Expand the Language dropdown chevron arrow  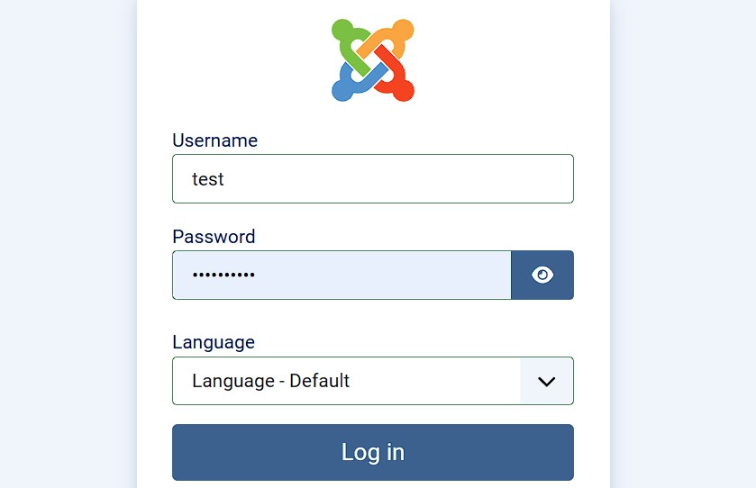[546, 381]
